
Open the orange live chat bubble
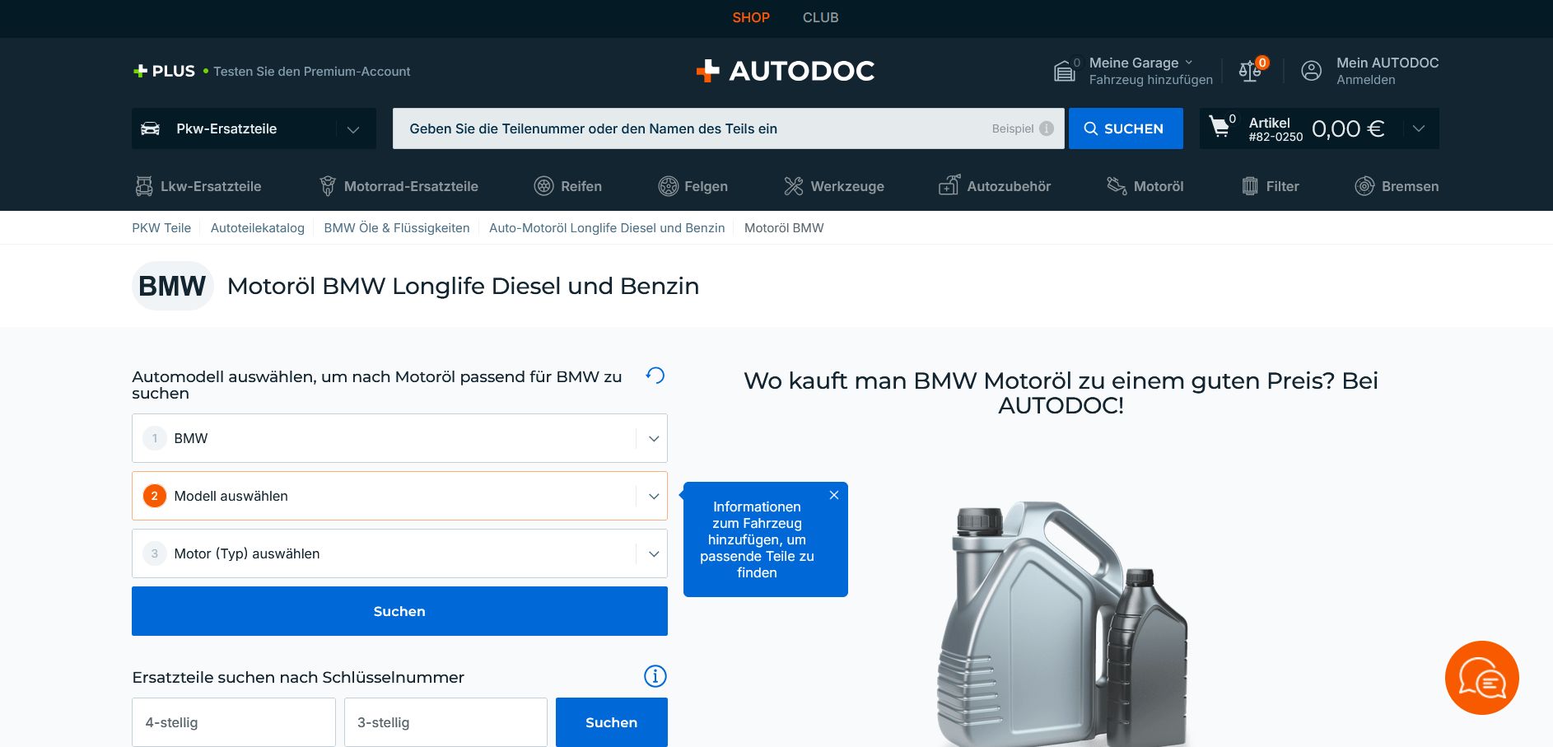[x=1482, y=678]
